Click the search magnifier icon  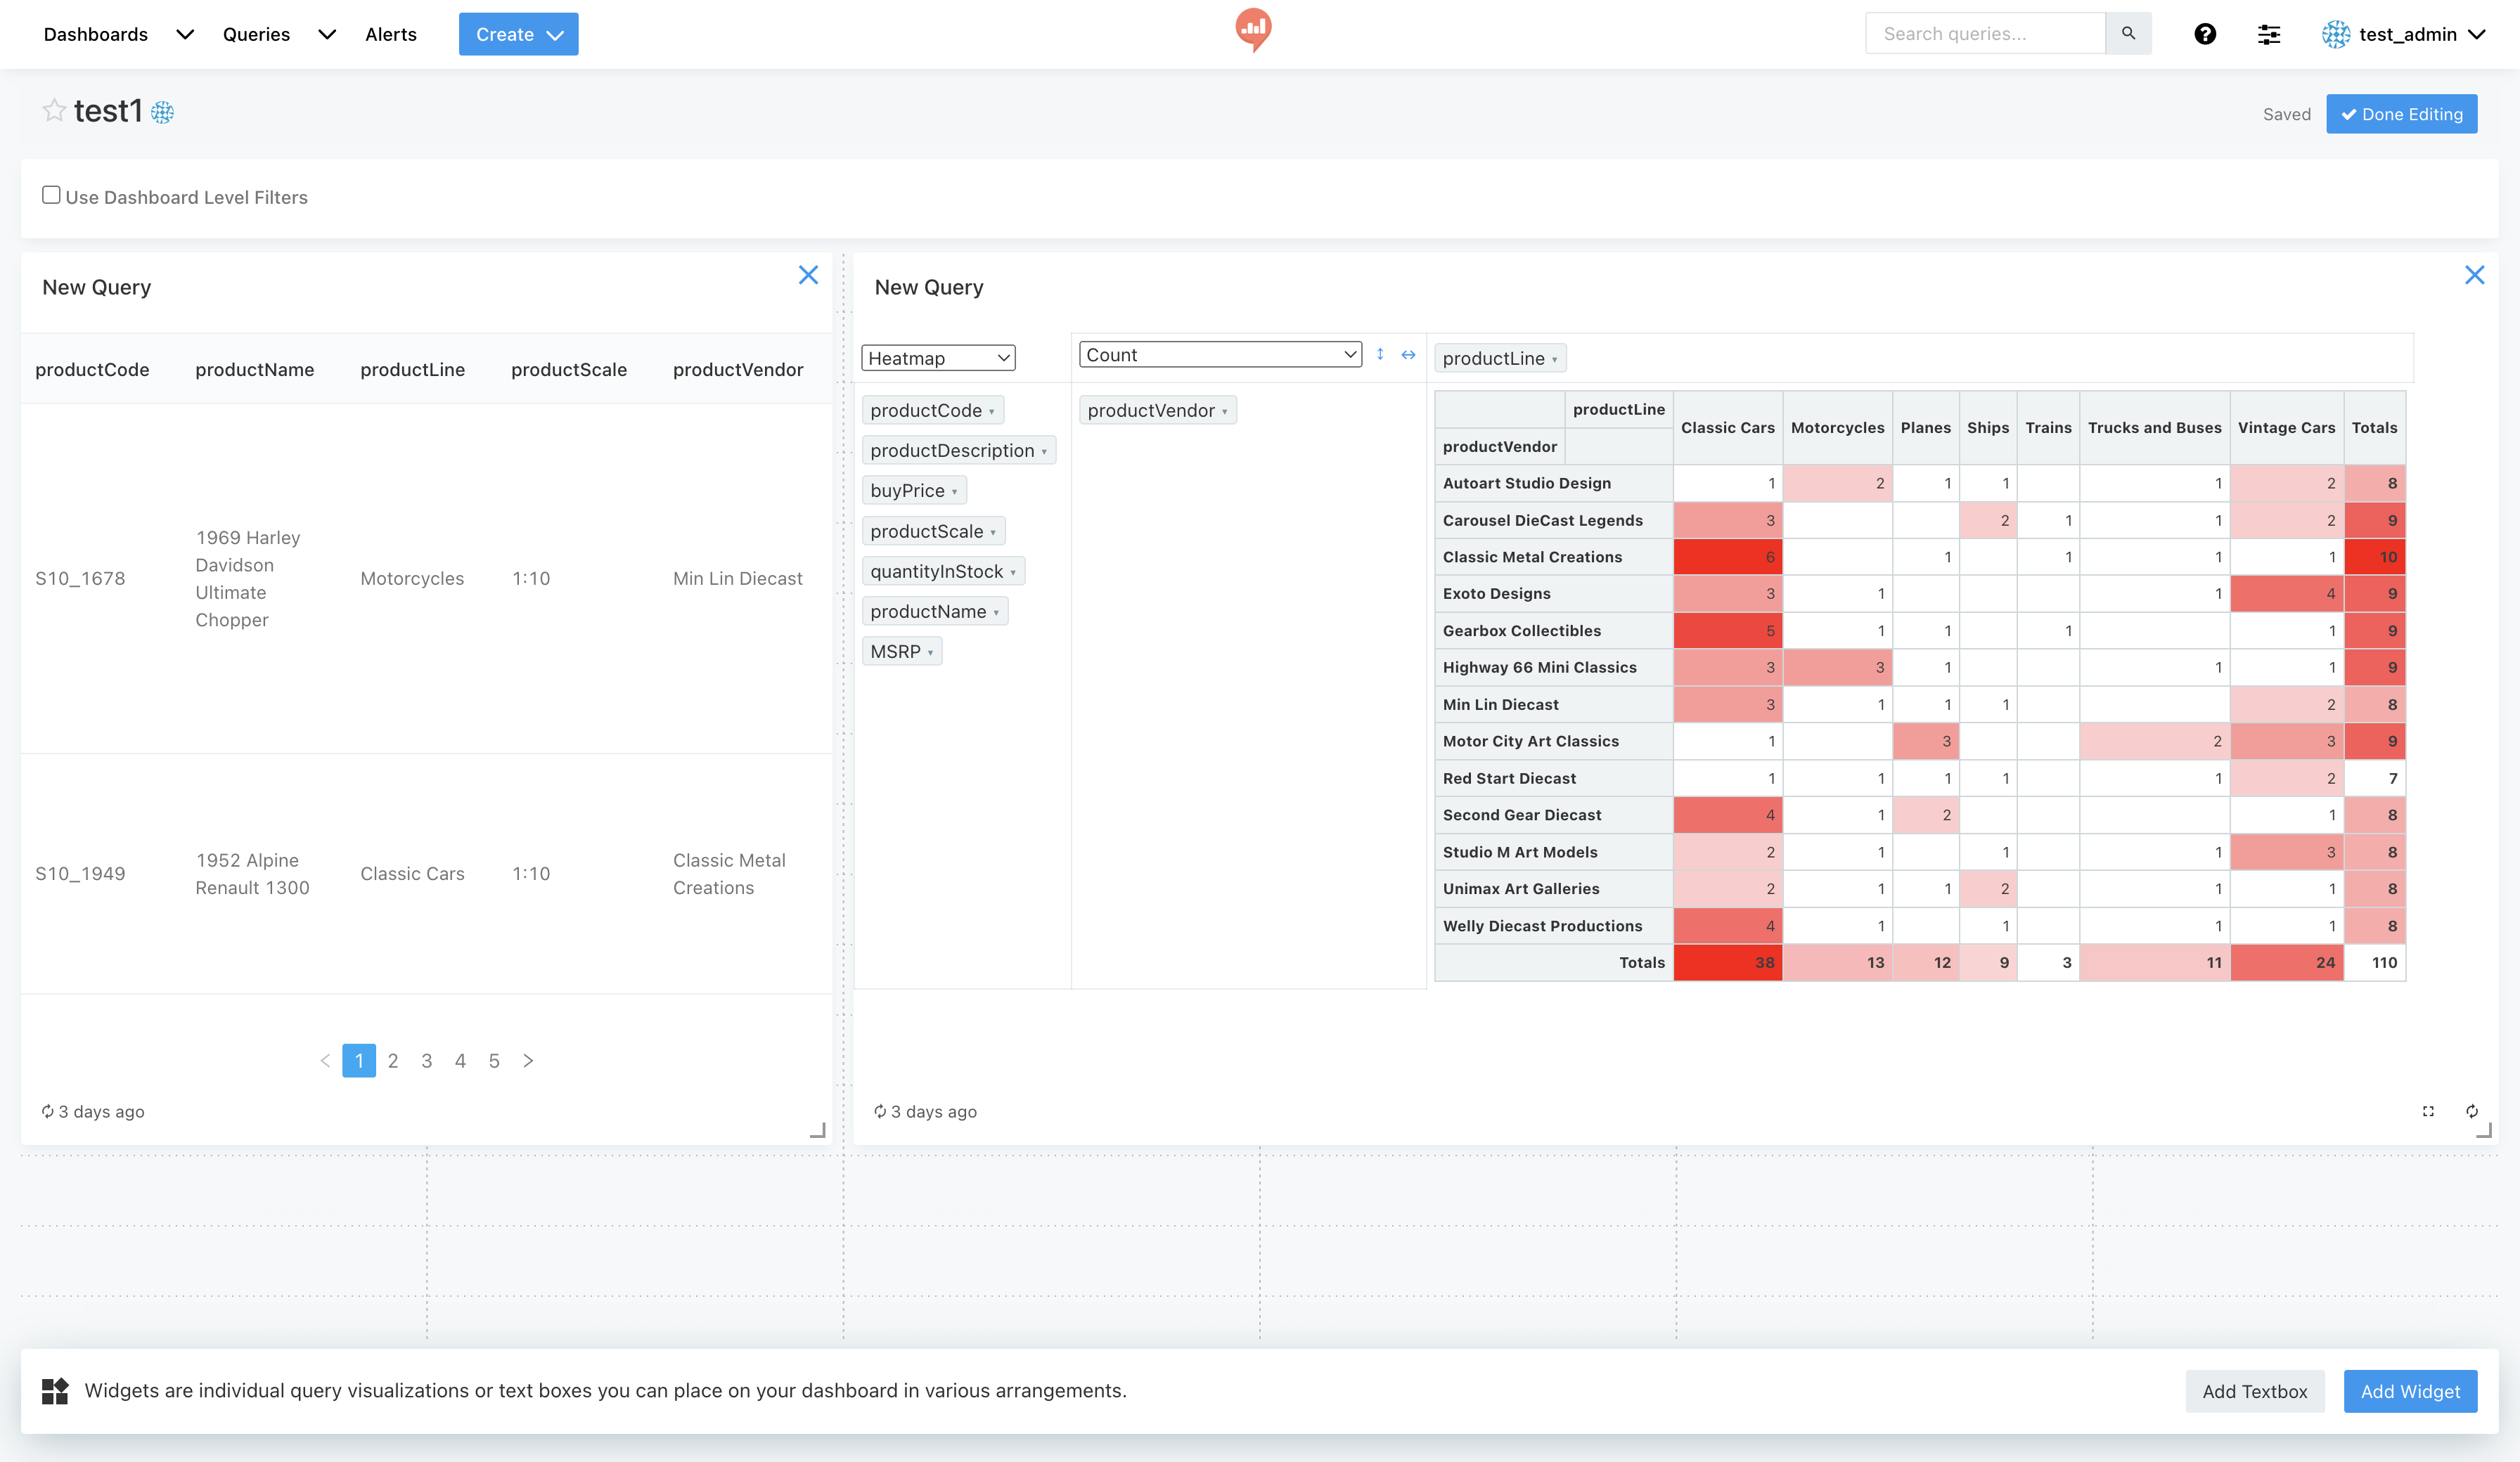coord(2128,34)
